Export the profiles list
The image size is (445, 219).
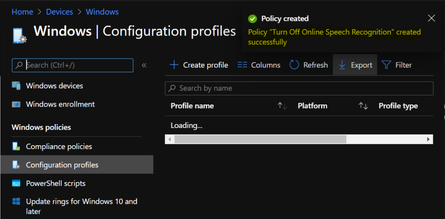click(x=355, y=65)
